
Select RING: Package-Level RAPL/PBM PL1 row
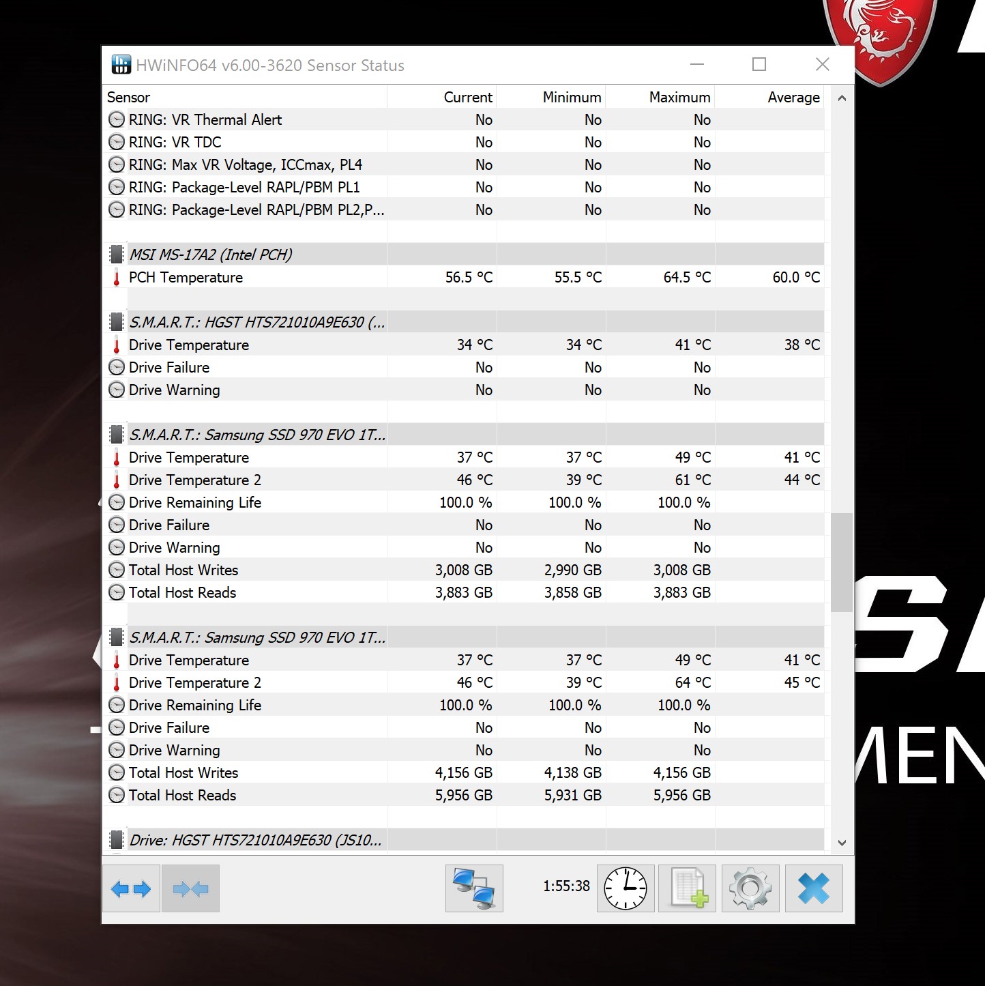click(463, 187)
